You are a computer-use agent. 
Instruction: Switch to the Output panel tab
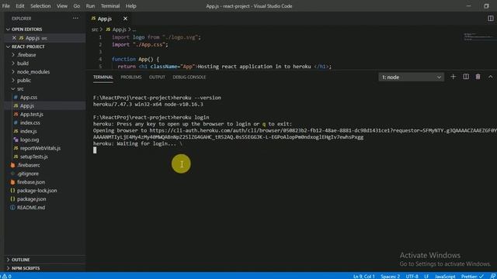coord(157,77)
